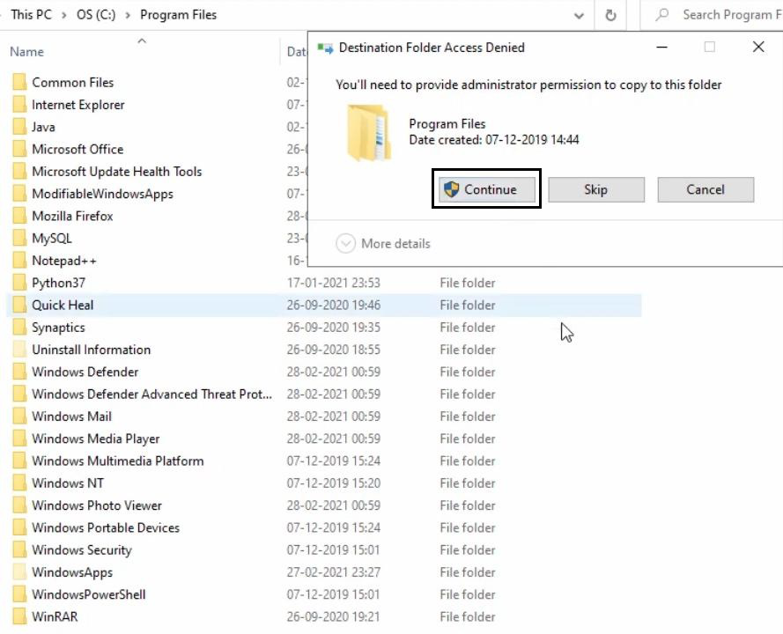The width and height of the screenshot is (783, 634).
Task: Click the Synaptics folder icon
Action: [19, 327]
